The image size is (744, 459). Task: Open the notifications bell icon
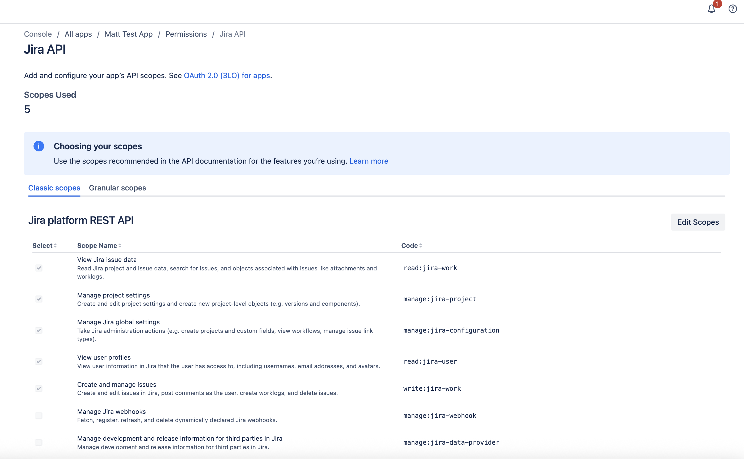coord(711,9)
